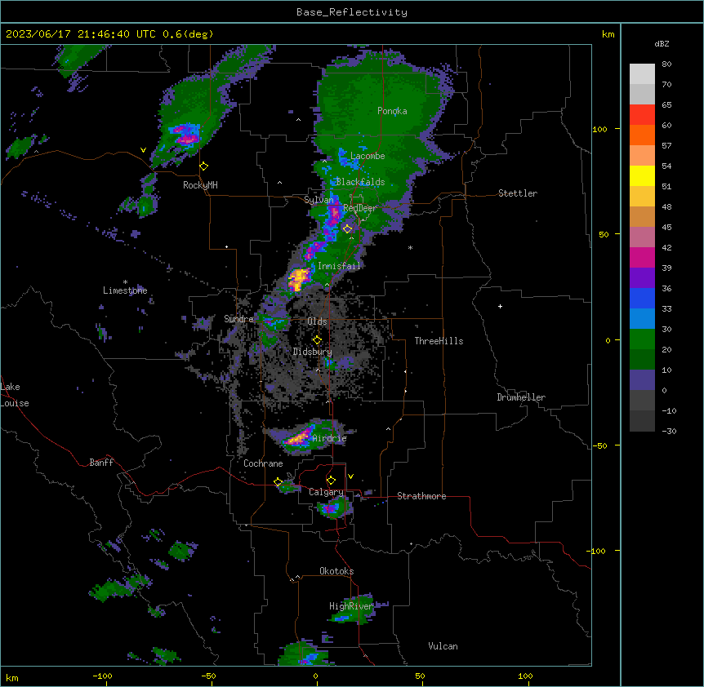Click the ThreeHills city label
This screenshot has height=687, width=704.
coord(439,341)
